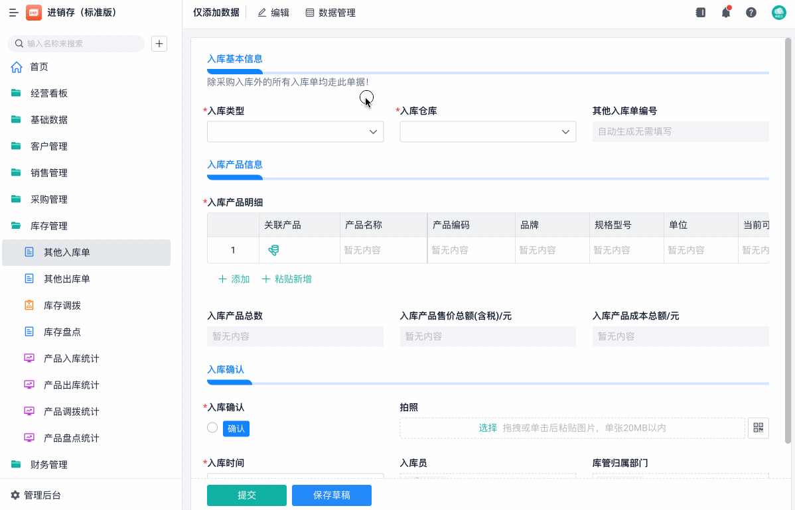Click the help question mark icon
Viewport: 795px width, 510px height.
coord(751,13)
